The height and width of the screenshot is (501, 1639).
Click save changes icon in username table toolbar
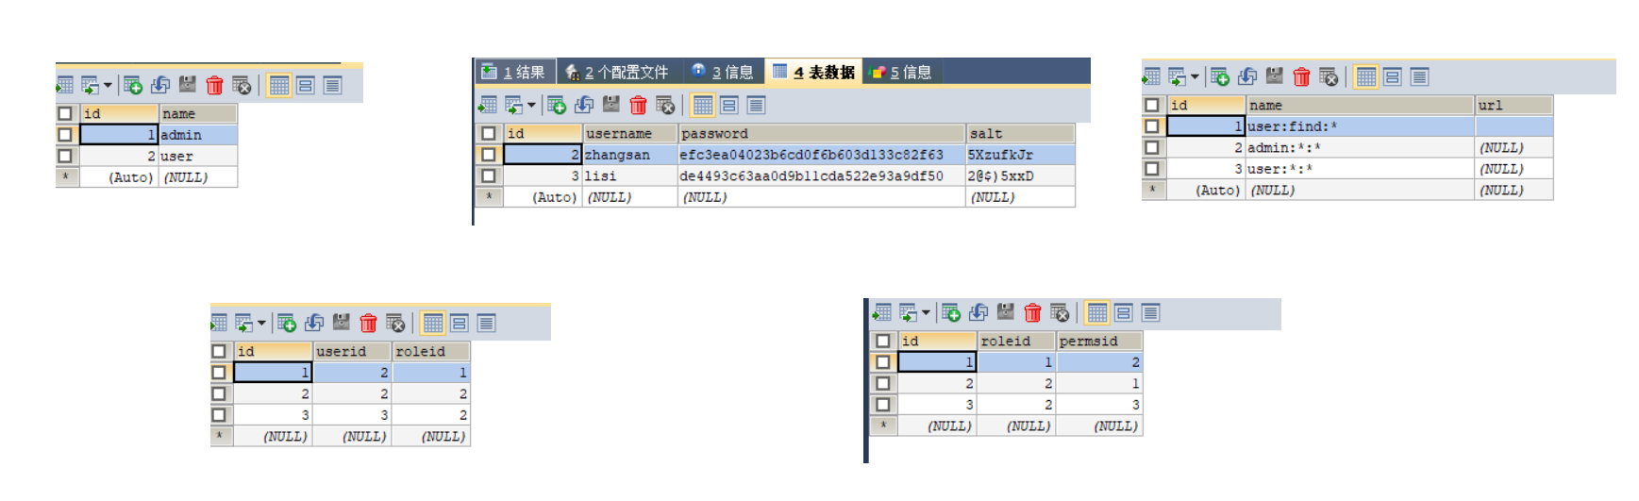(611, 105)
